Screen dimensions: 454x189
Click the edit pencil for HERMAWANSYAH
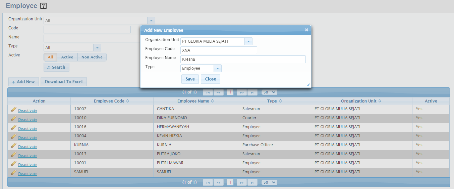14,127
